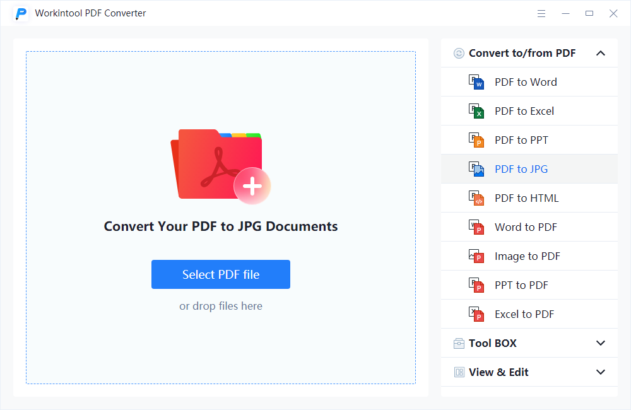
Task: Open Image to PDF converter option
Action: [x=529, y=256]
